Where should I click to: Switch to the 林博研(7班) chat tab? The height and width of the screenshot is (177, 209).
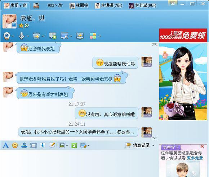(108, 5)
